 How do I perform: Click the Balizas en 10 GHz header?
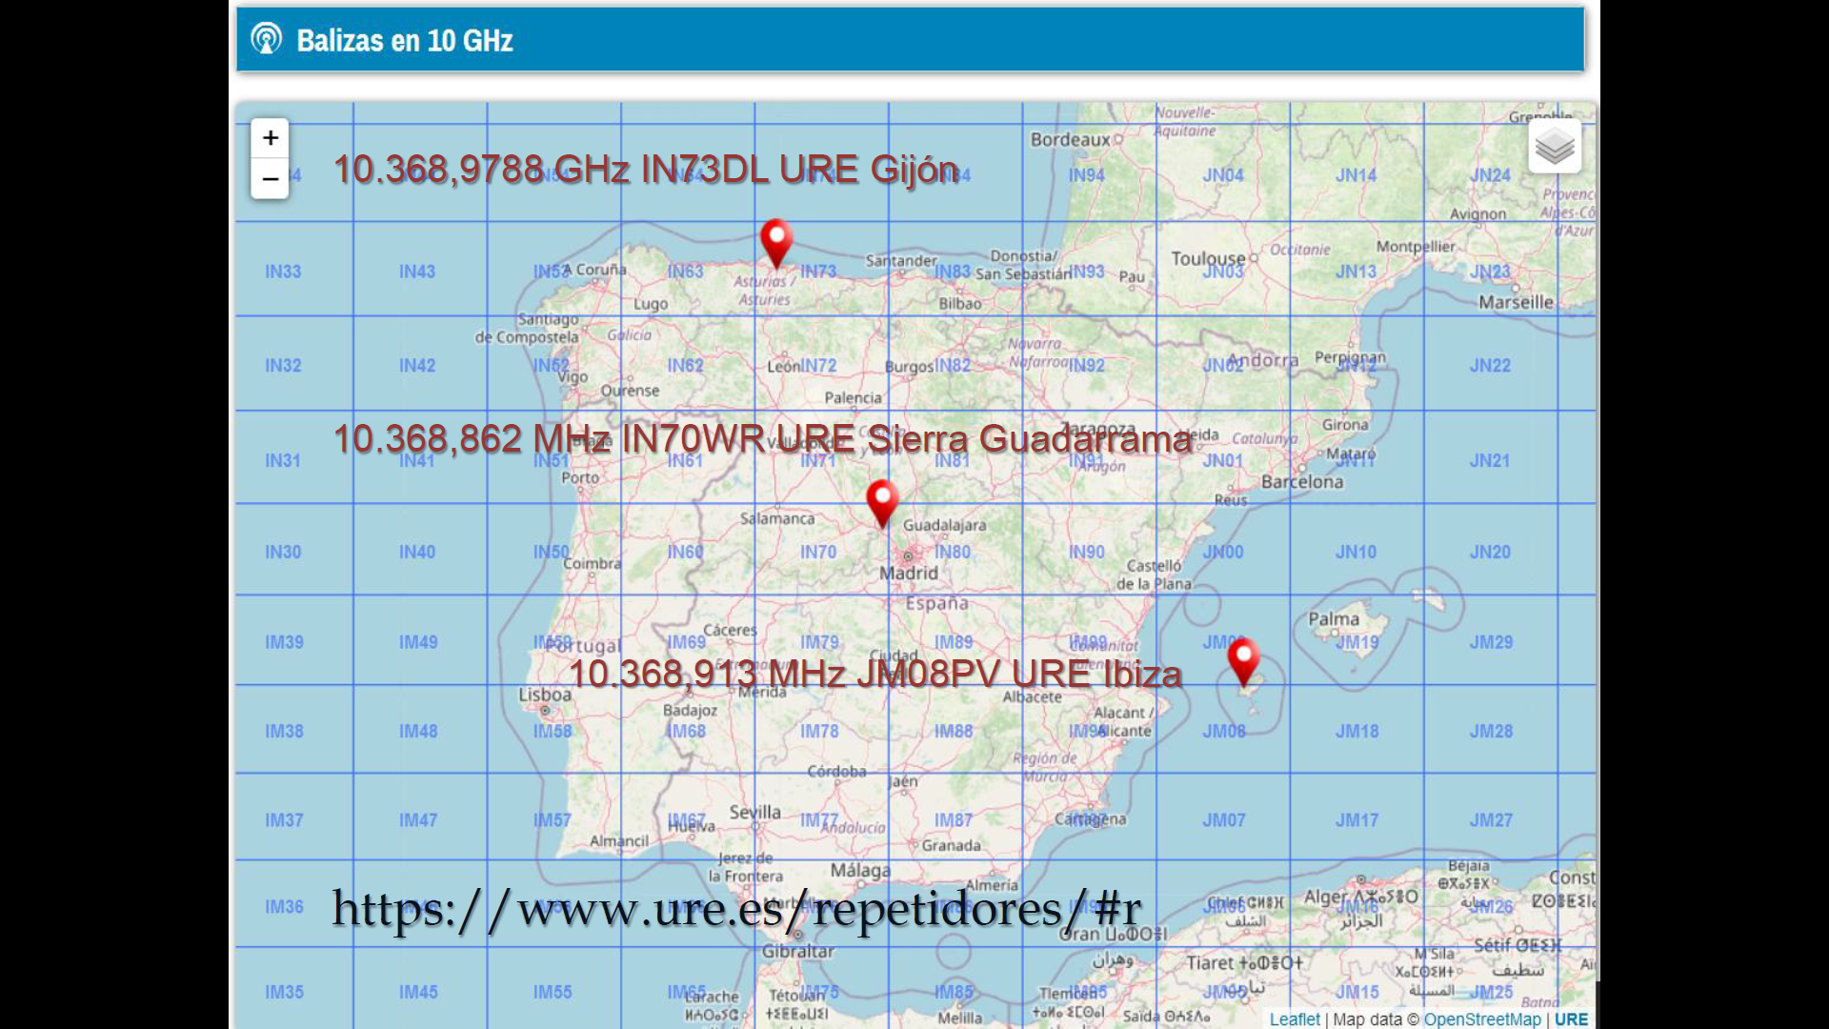click(x=405, y=41)
